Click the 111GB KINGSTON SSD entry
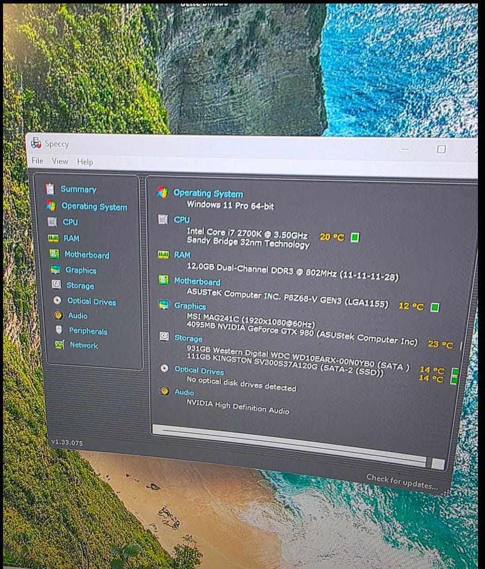Image resolution: width=485 pixels, height=569 pixels. (x=285, y=365)
